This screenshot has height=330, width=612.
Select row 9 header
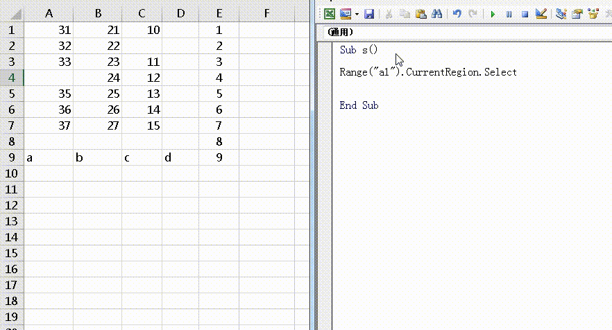pos(12,157)
